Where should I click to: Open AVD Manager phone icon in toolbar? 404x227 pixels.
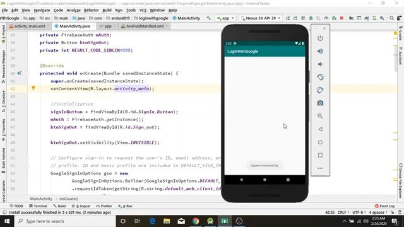(374, 18)
